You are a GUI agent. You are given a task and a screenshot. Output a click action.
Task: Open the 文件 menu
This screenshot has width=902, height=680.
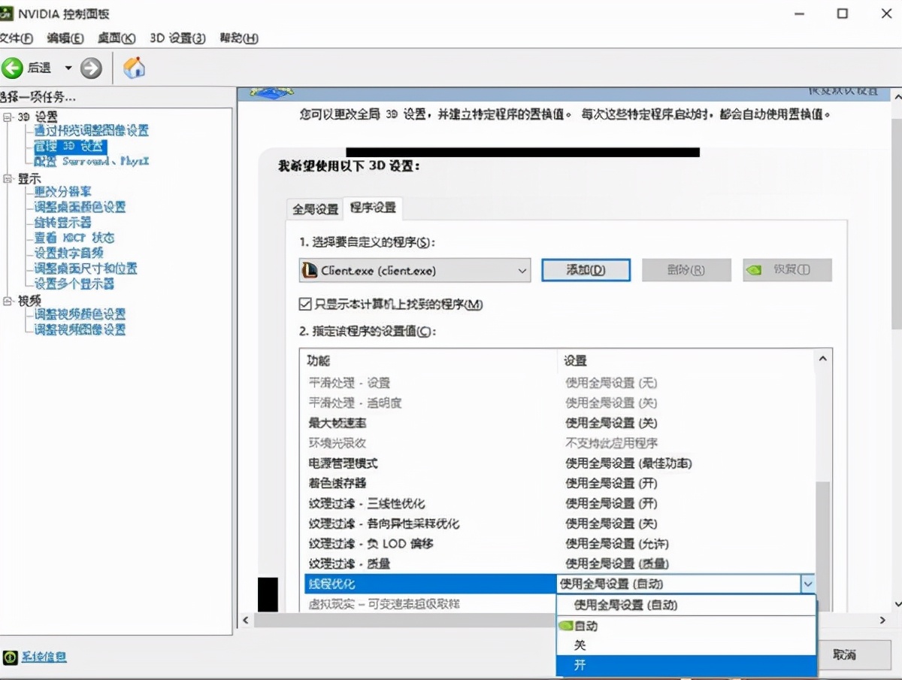pyautogui.click(x=17, y=38)
